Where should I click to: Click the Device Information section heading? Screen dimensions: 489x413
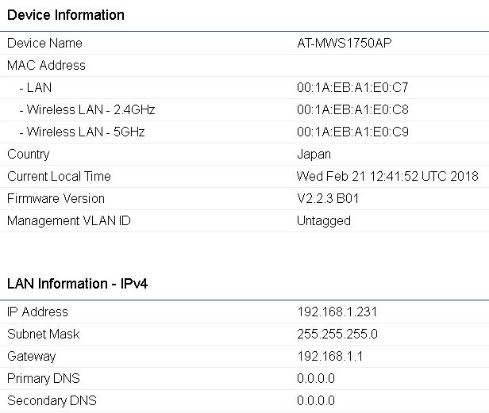[x=66, y=15]
